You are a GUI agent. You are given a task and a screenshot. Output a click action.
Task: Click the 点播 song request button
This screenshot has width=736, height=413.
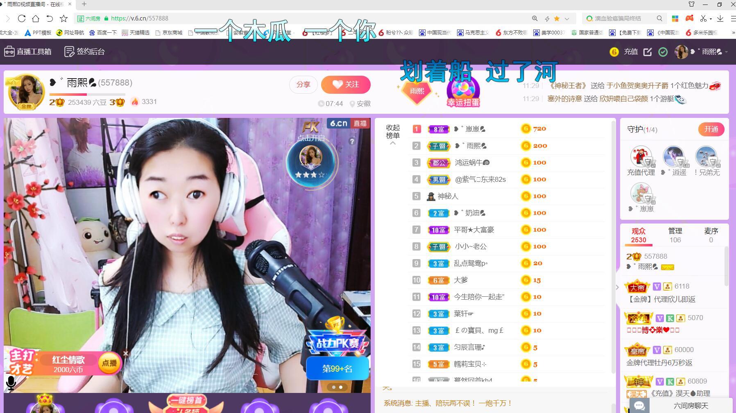(109, 363)
